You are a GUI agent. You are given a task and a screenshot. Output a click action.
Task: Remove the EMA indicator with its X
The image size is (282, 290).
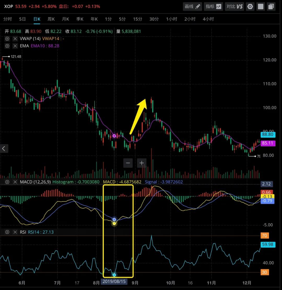pyautogui.click(x=15, y=46)
